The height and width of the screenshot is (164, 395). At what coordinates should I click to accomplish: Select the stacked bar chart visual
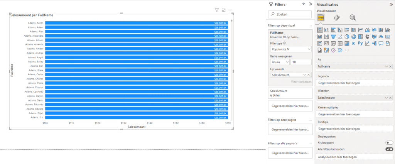320,30
